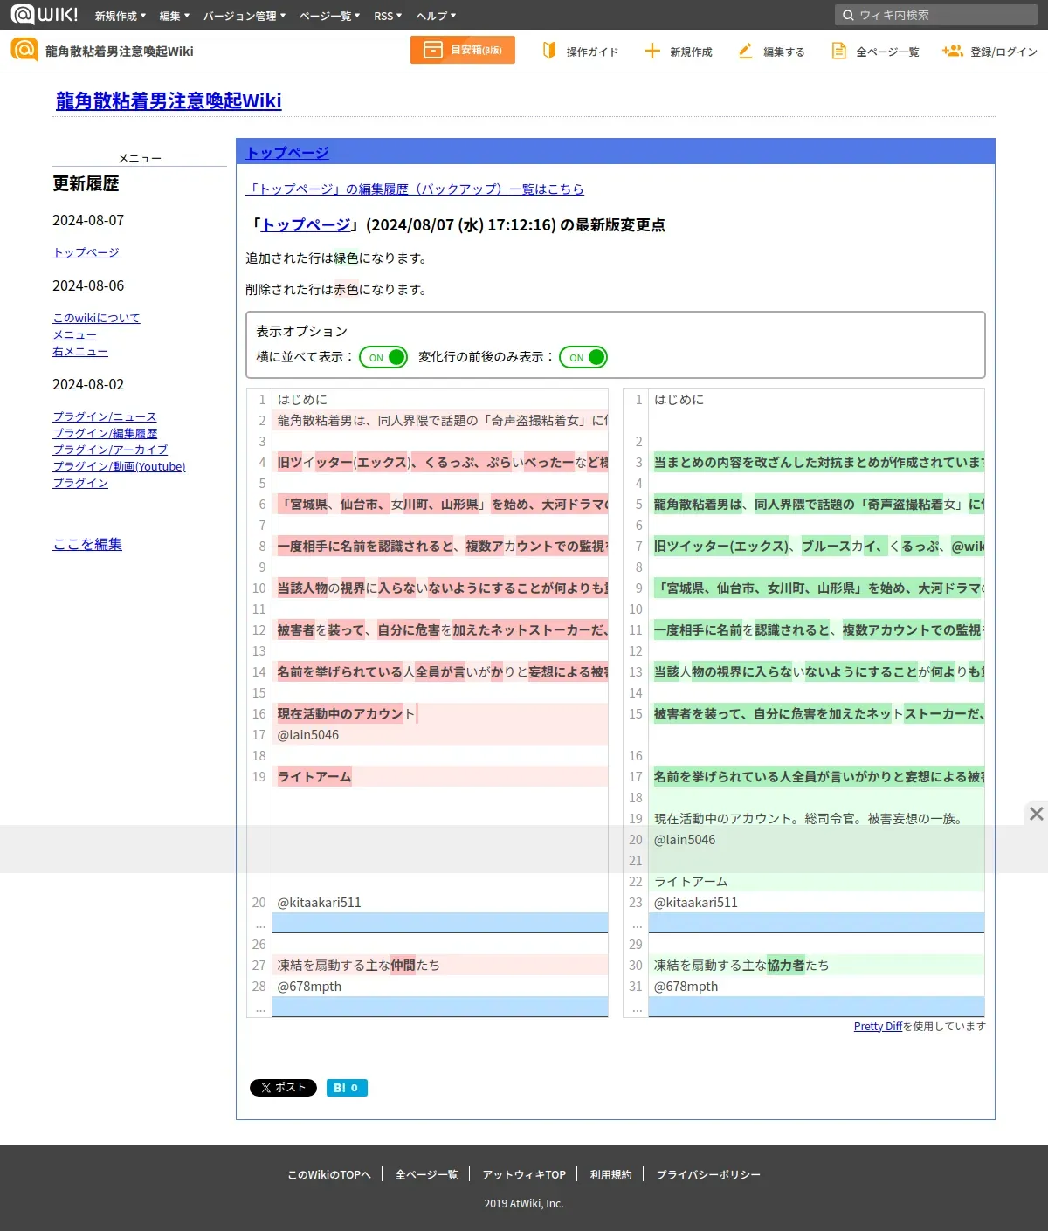Click the Hatena B! bookmark button

click(347, 1088)
